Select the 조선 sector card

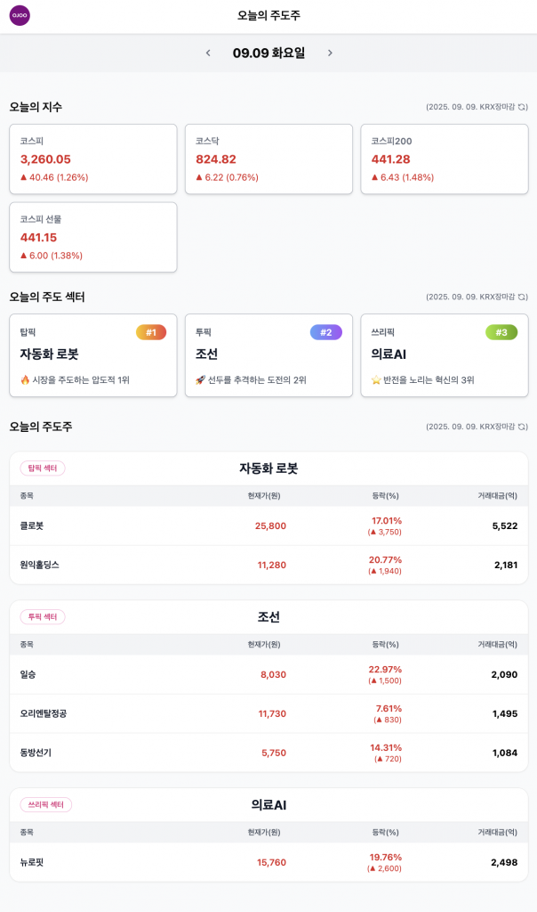(268, 355)
